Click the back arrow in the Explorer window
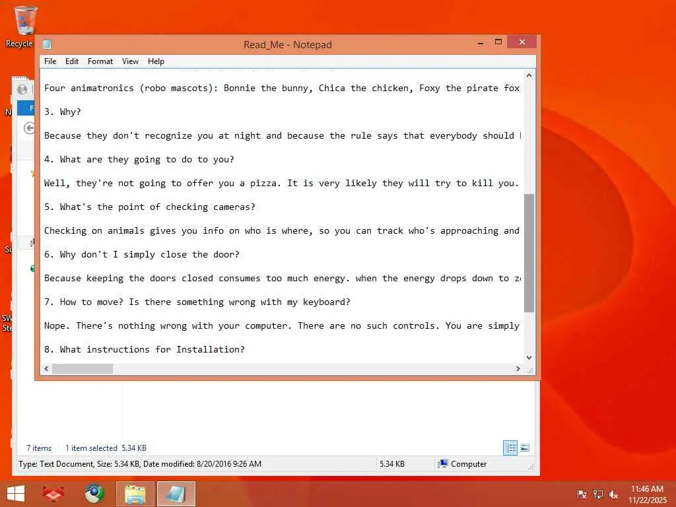The height and width of the screenshot is (507, 676). pyautogui.click(x=29, y=128)
